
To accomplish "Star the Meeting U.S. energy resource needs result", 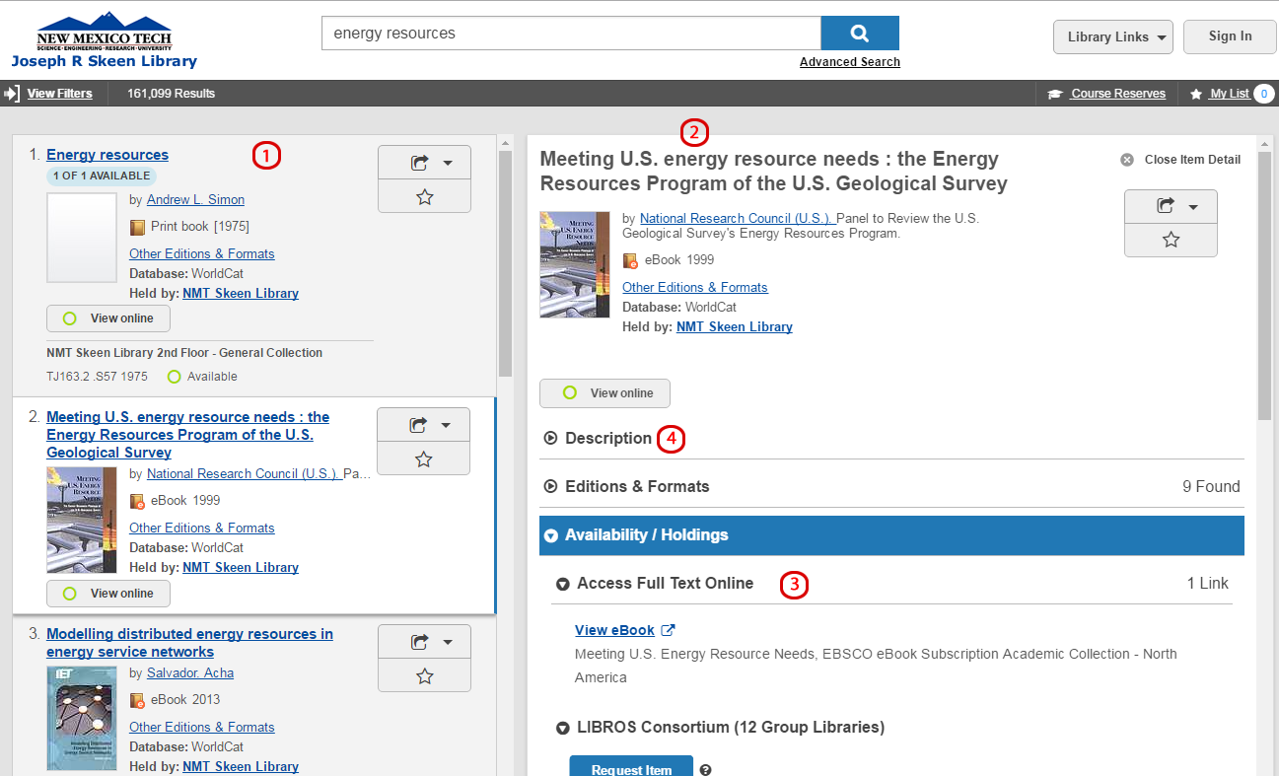I will coord(423,459).
